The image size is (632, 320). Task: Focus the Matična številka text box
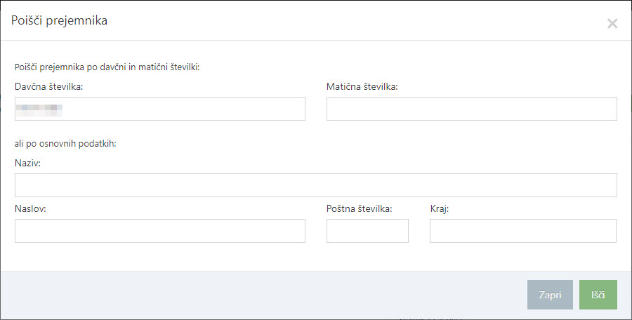click(x=471, y=109)
